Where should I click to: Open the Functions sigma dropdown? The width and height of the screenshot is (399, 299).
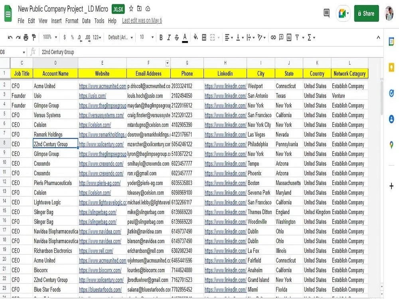click(x=311, y=37)
